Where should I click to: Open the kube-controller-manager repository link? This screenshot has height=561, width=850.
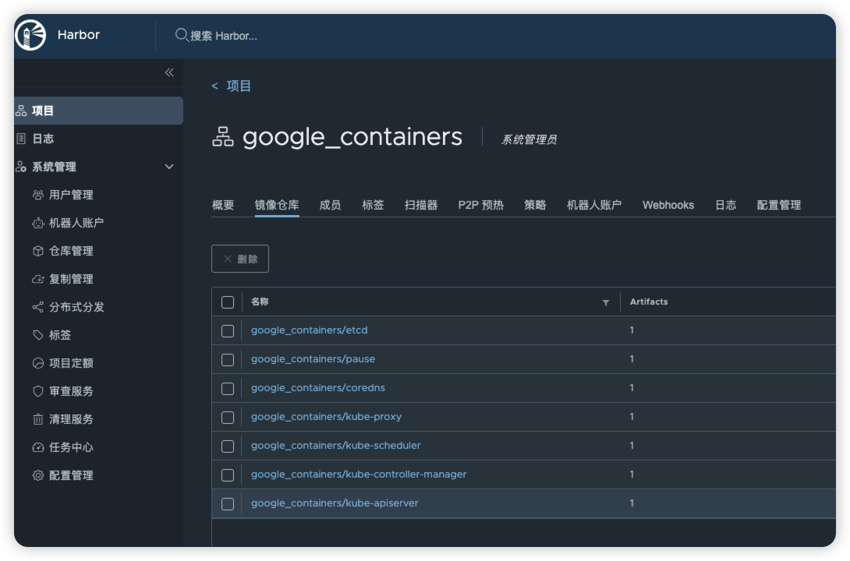click(x=358, y=475)
